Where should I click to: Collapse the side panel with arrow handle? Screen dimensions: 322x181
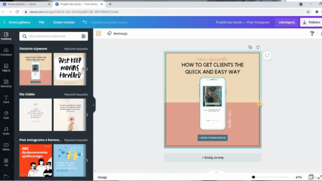(x=94, y=105)
